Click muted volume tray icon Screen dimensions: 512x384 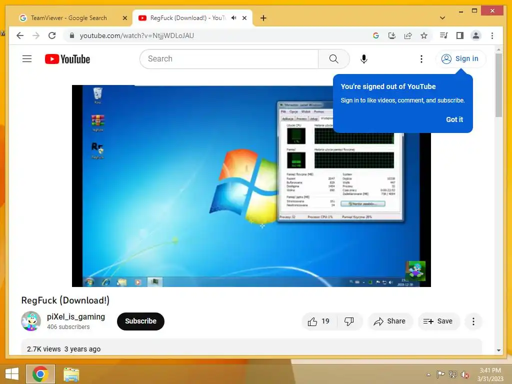click(x=464, y=374)
